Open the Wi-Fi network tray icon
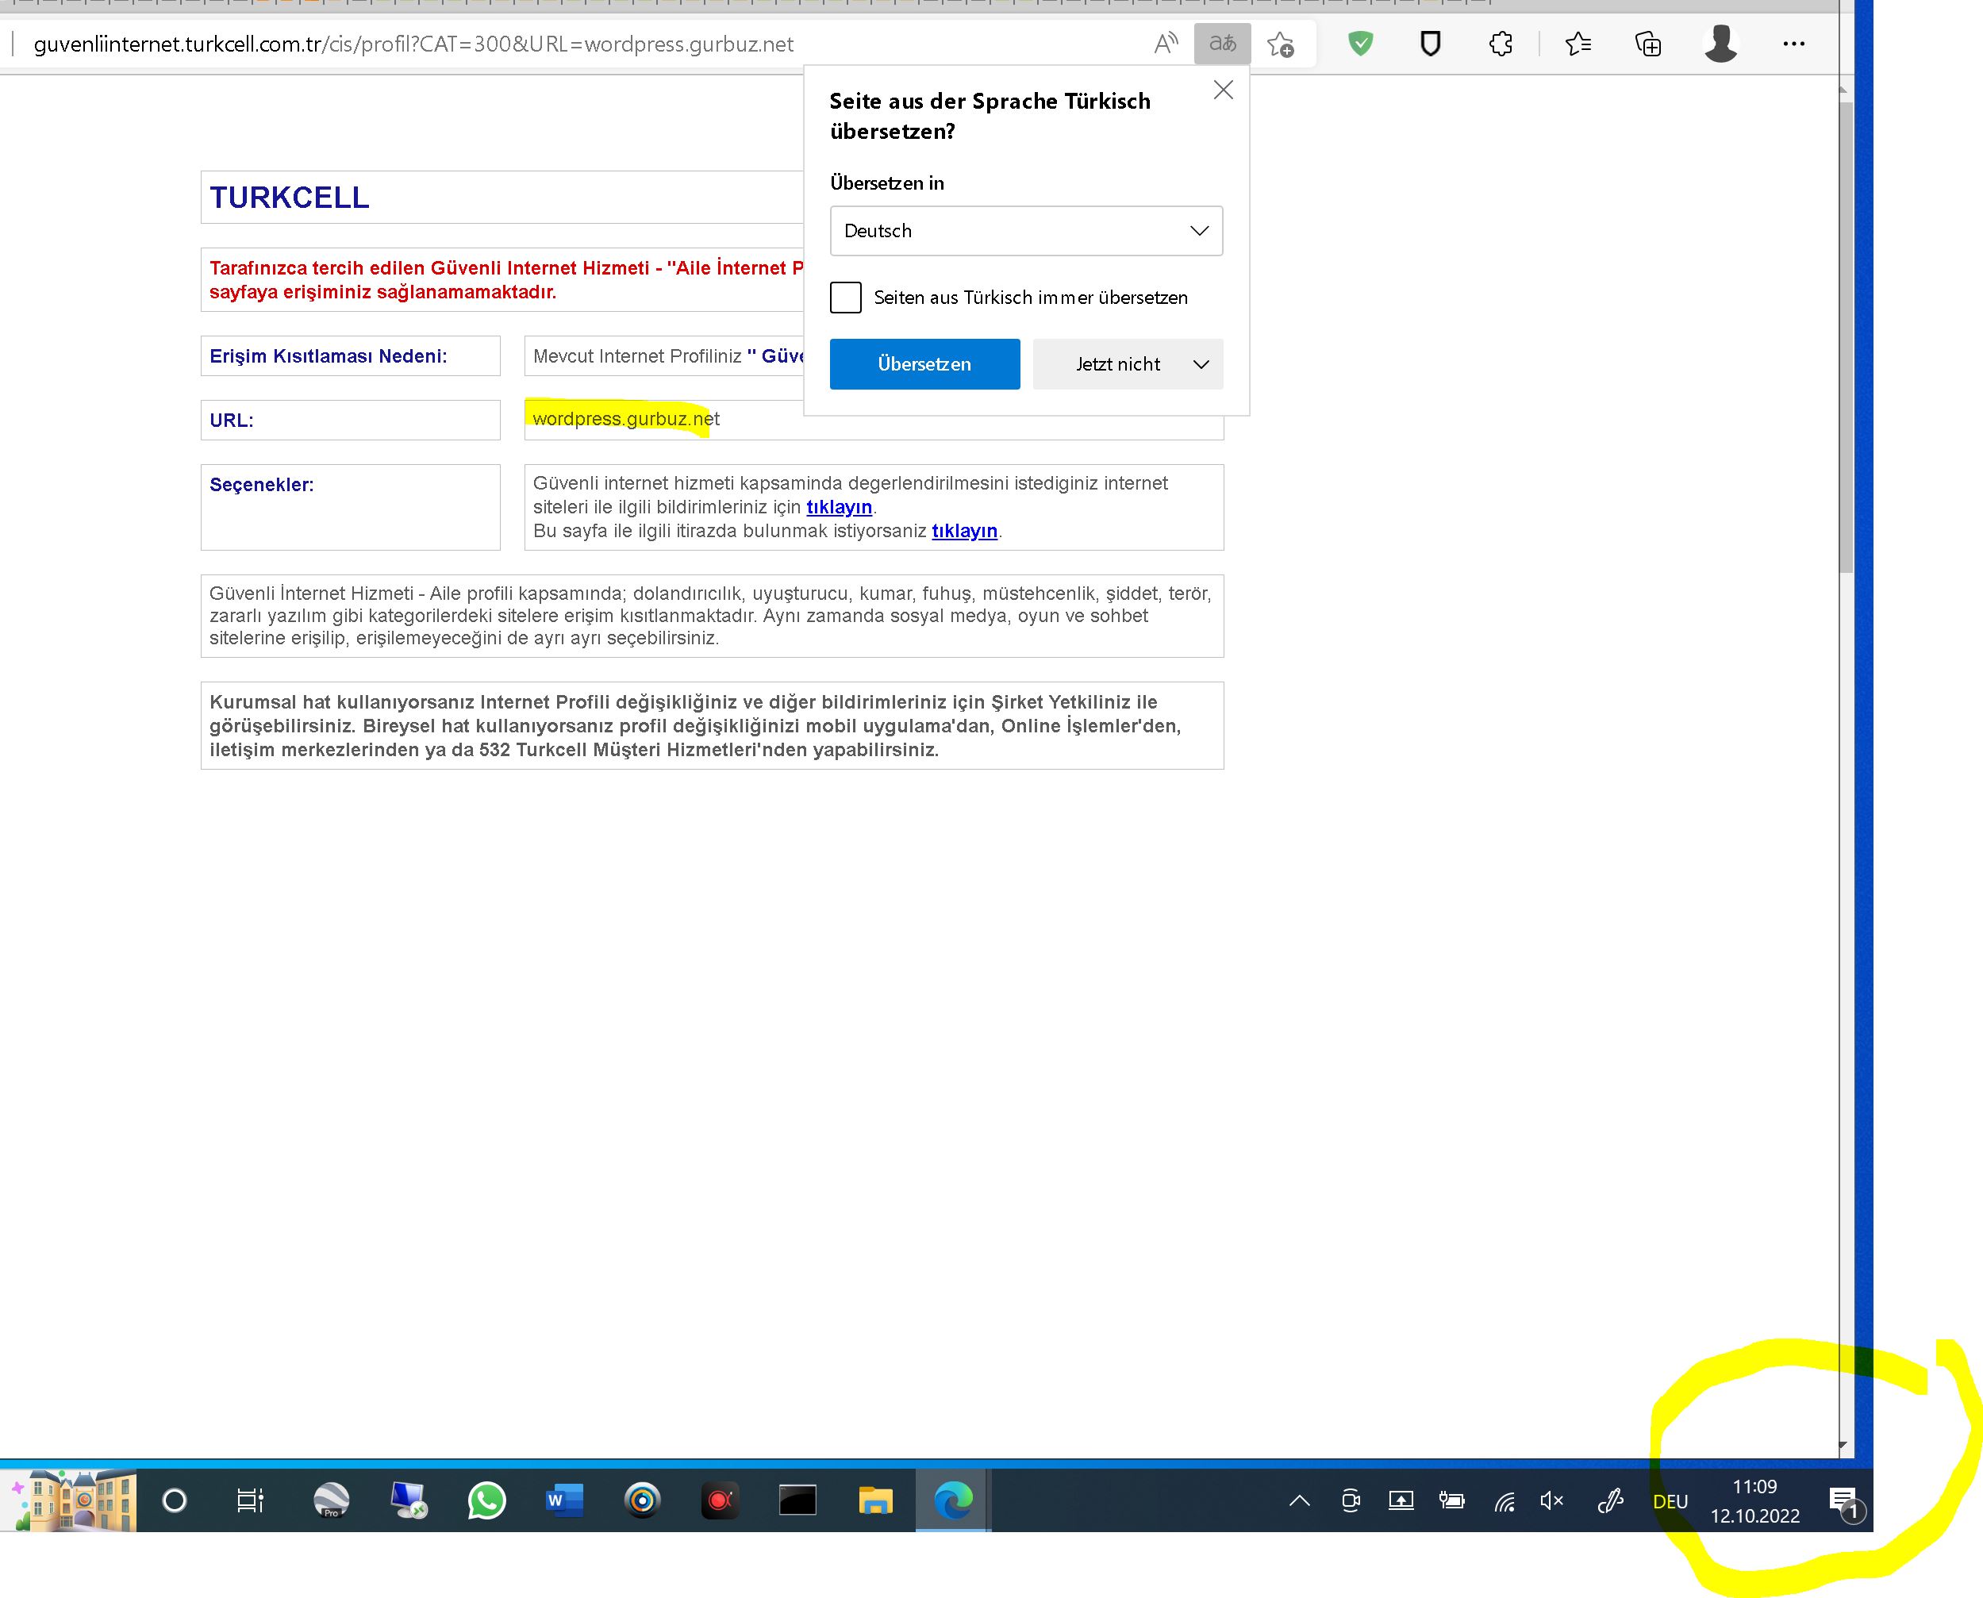The width and height of the screenshot is (1983, 1598). pos(1505,1501)
